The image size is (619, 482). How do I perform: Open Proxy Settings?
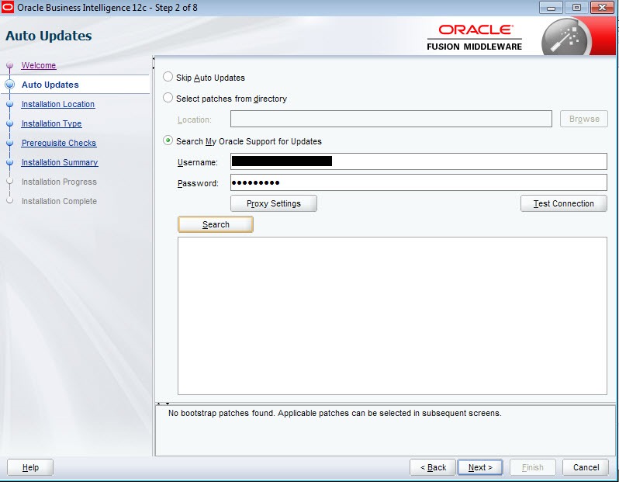[274, 203]
